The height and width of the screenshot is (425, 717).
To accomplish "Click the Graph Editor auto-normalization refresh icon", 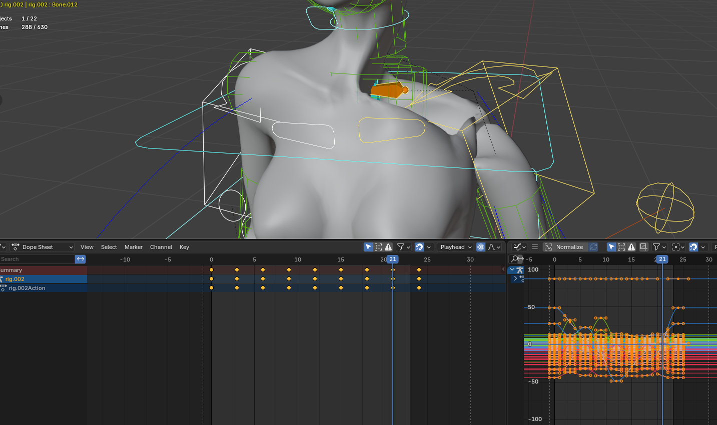I will point(593,247).
